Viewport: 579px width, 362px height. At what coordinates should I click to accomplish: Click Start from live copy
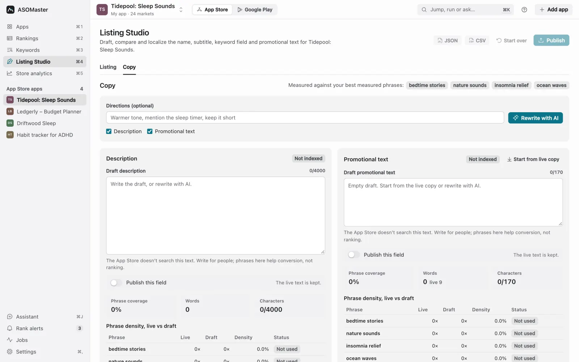(x=533, y=159)
